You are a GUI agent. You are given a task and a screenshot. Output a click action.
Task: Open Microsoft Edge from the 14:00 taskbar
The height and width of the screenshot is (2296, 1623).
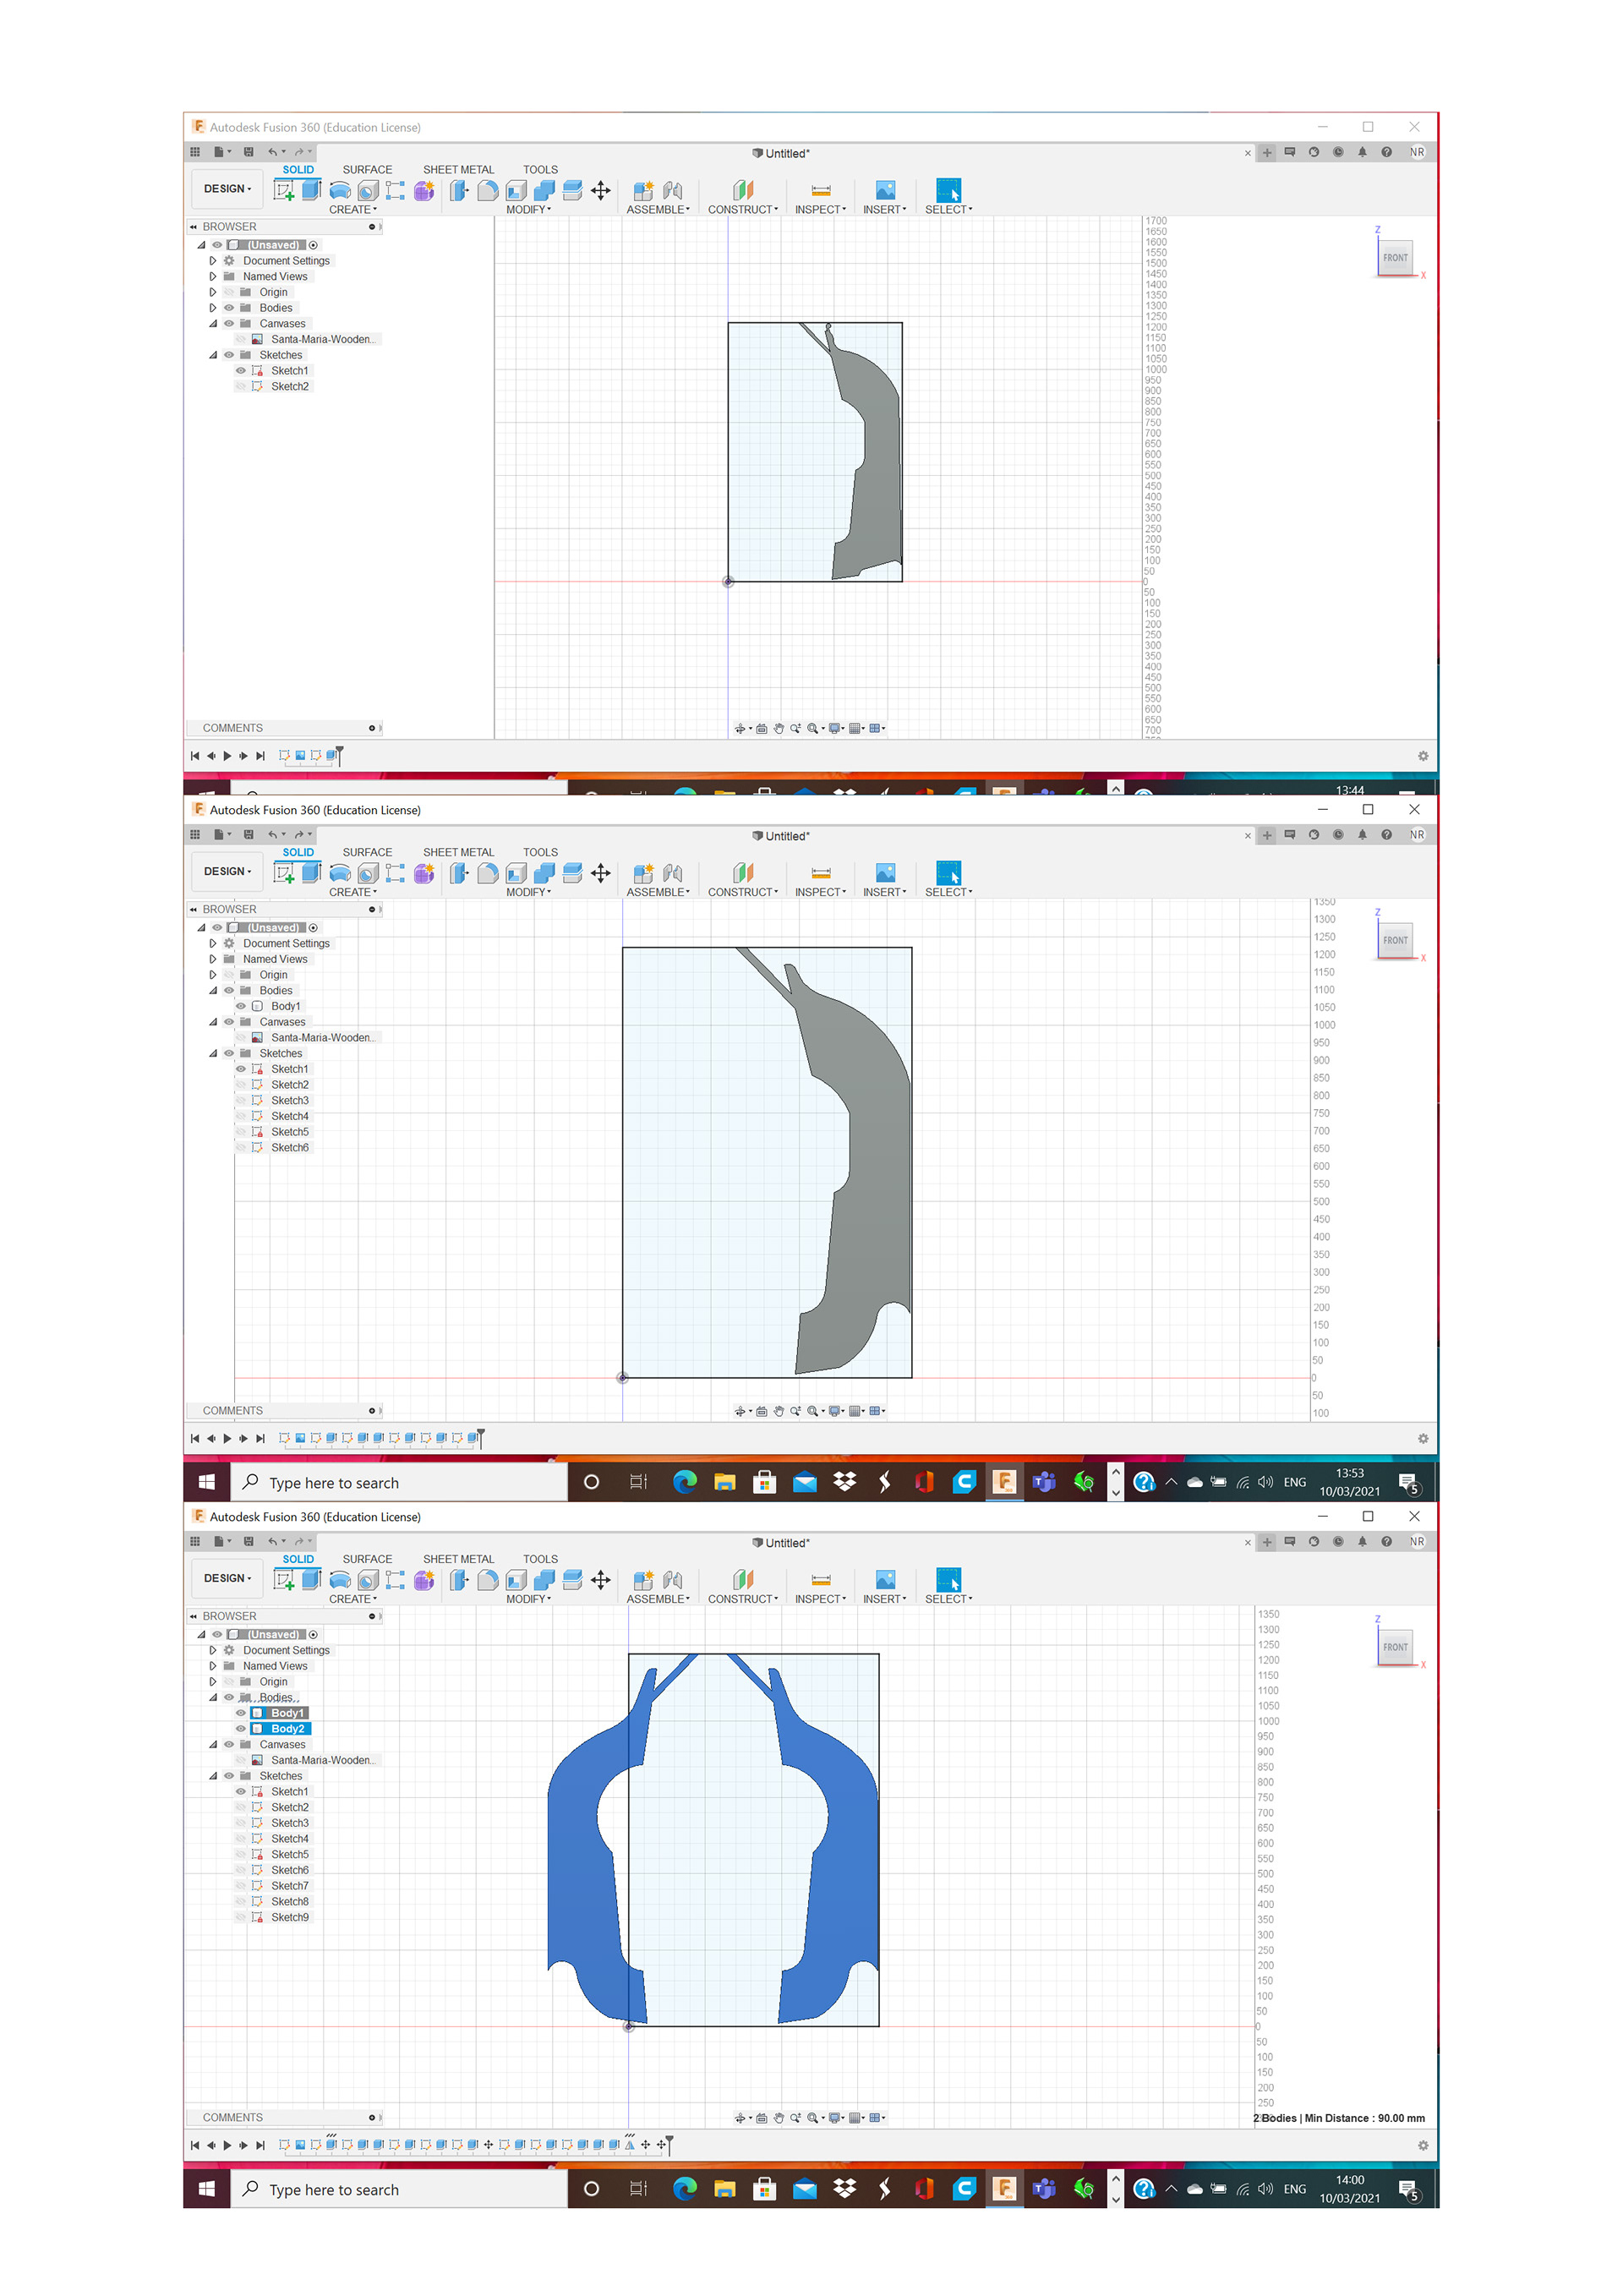coord(685,2189)
